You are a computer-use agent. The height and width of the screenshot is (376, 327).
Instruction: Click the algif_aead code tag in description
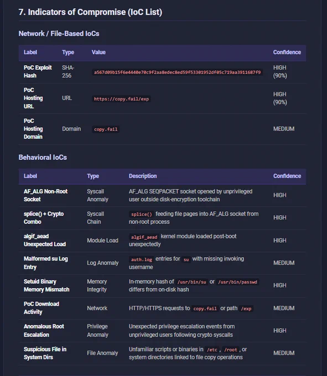click(x=144, y=237)
